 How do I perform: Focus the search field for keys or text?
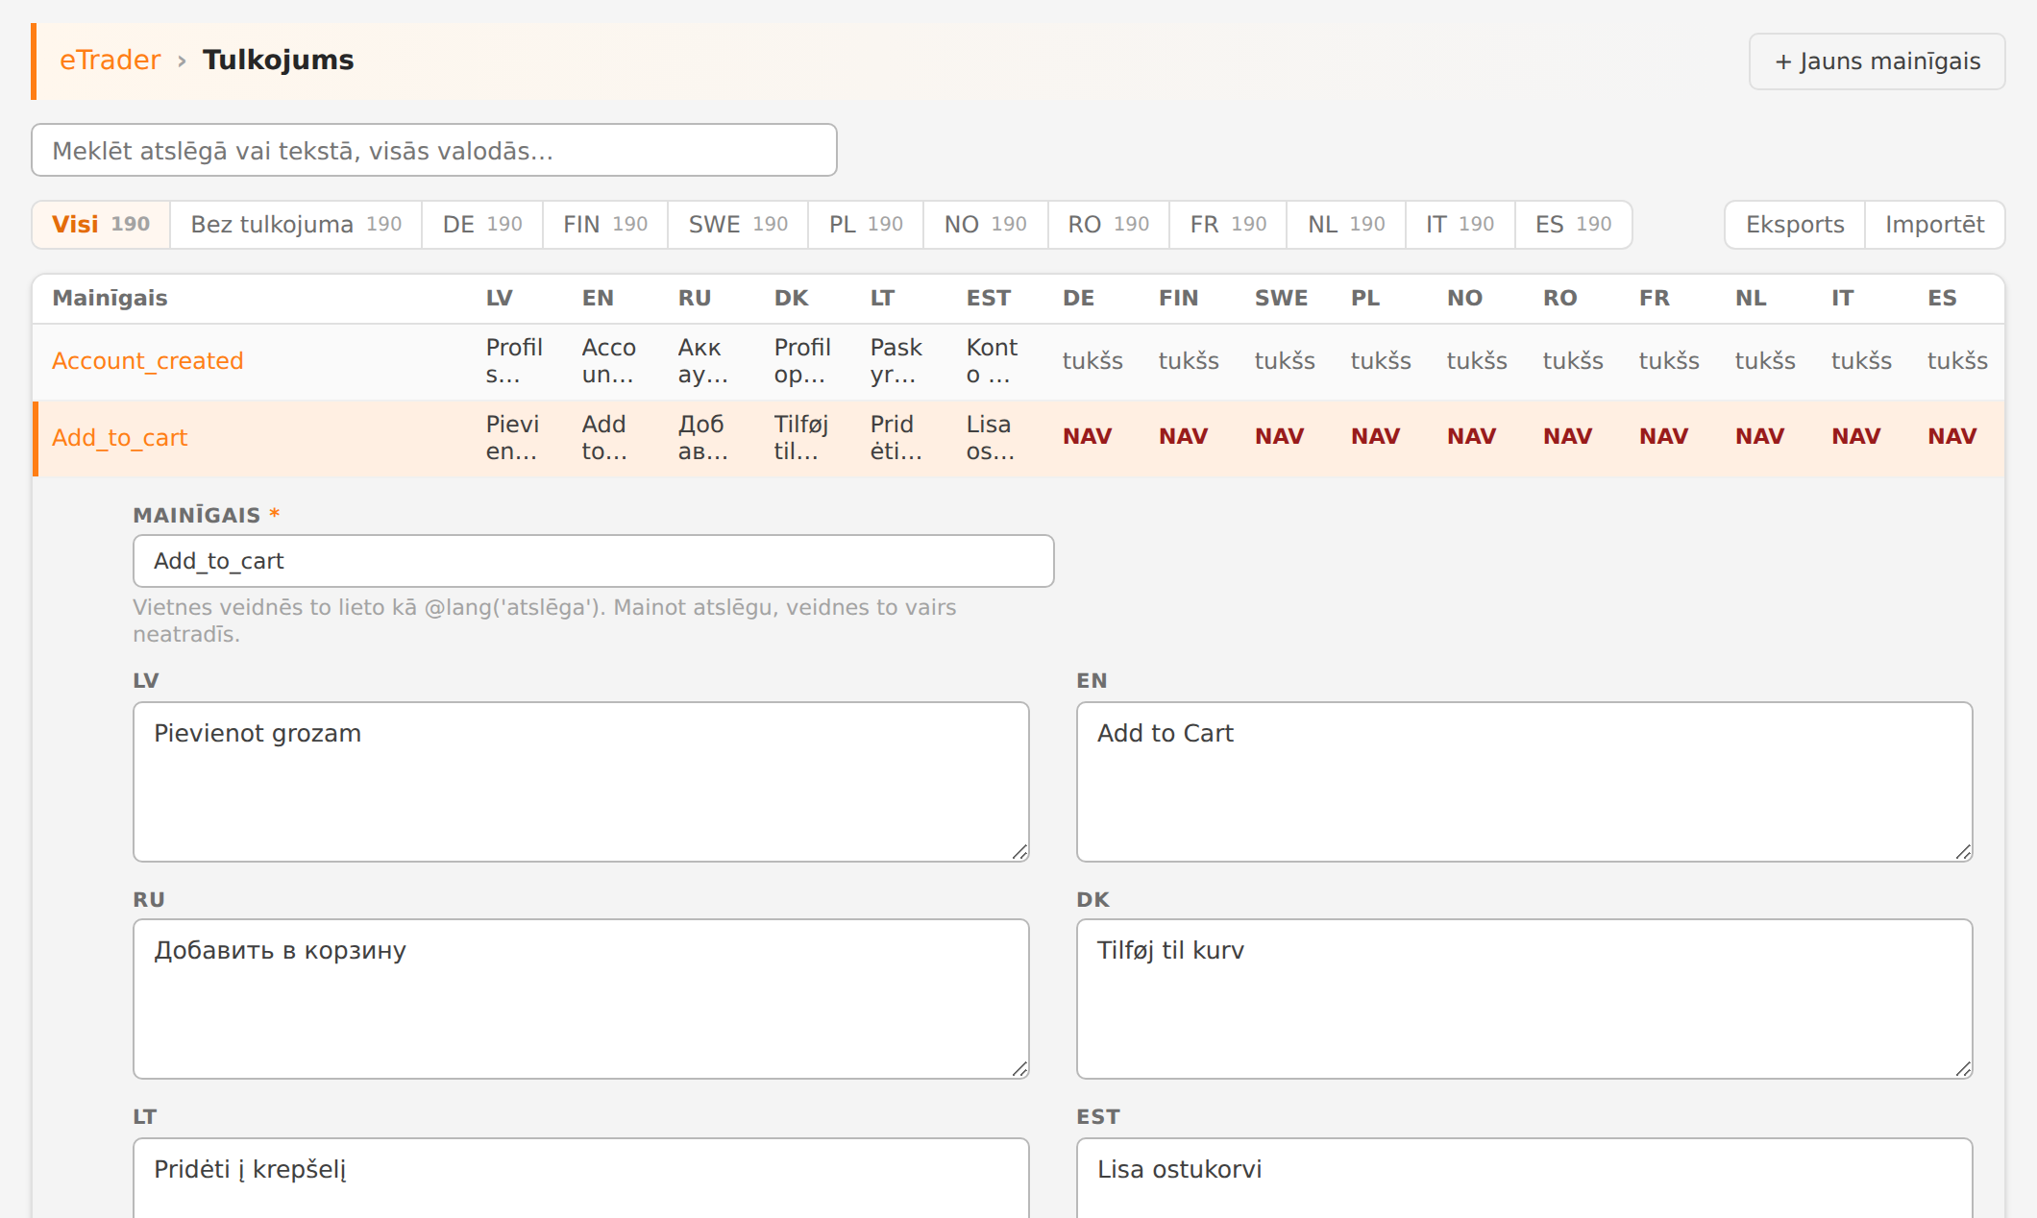(434, 150)
